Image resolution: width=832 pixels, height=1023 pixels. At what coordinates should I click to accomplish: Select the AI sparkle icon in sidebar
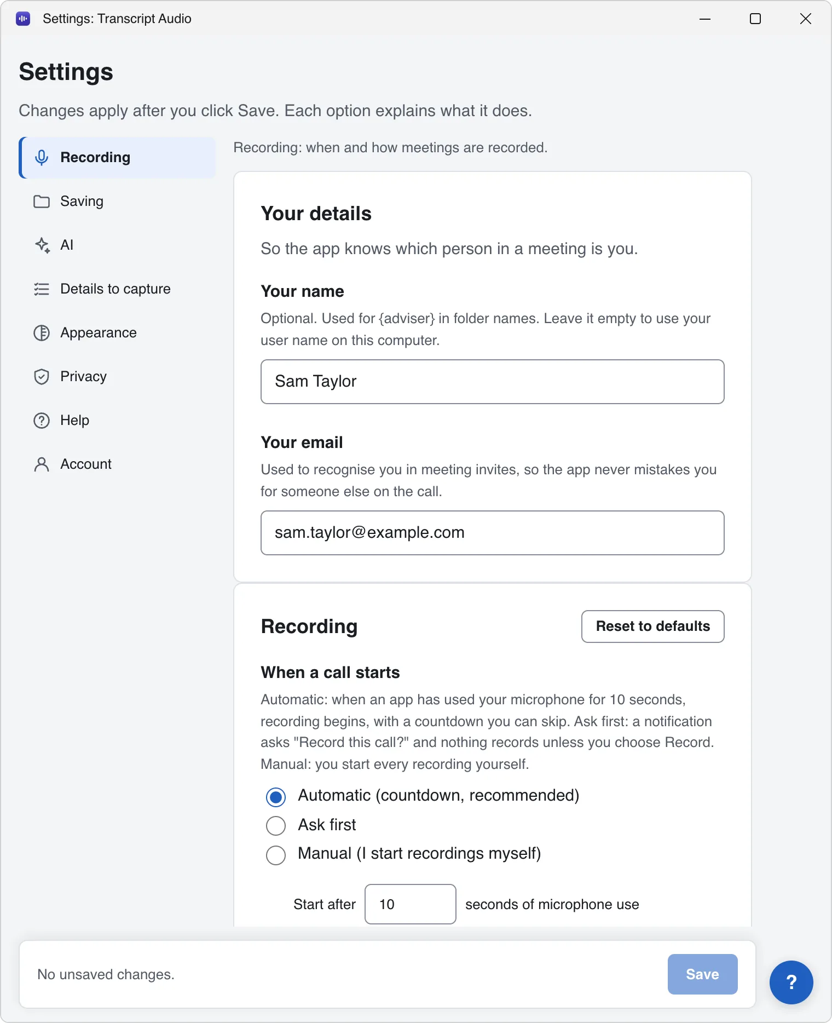42,245
